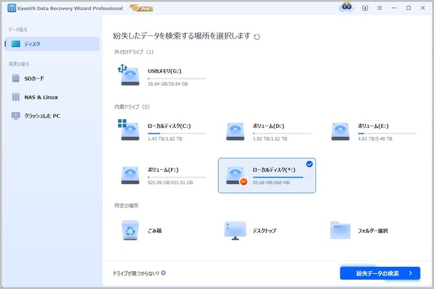Click the フォルダー選択 folder icon
The width and height of the screenshot is (434, 289).
[x=340, y=230]
